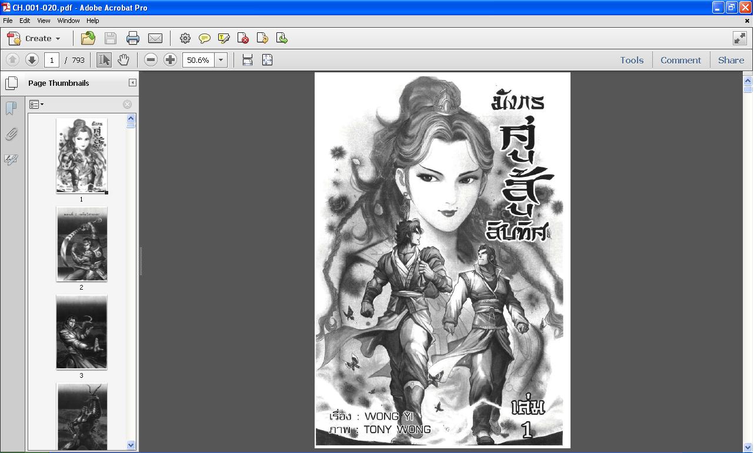The width and height of the screenshot is (754, 453).
Task: Click the Extract page icon
Action: (x=282, y=38)
